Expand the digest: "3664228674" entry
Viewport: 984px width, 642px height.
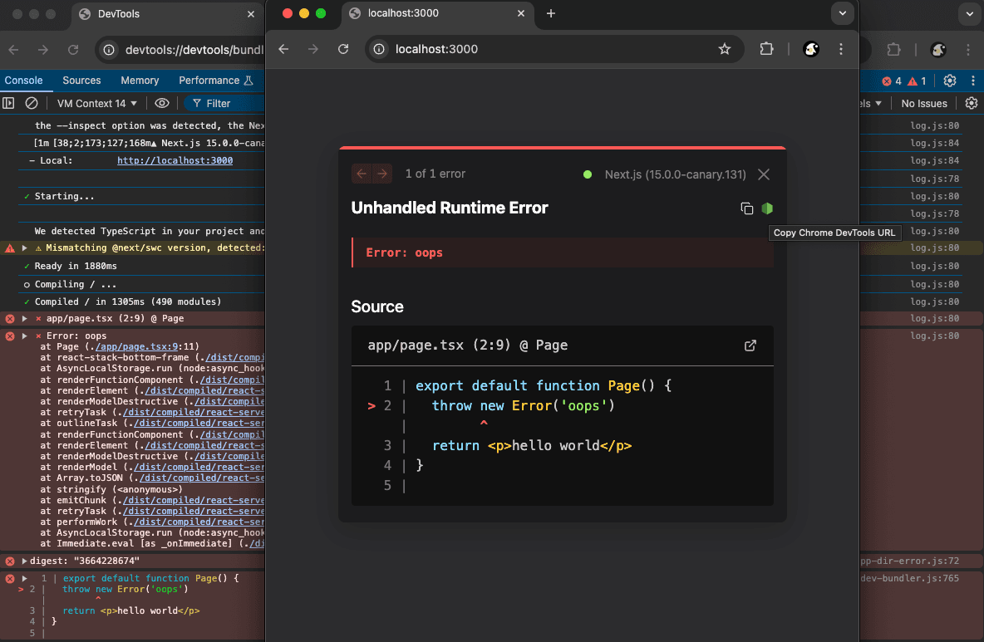tap(24, 561)
